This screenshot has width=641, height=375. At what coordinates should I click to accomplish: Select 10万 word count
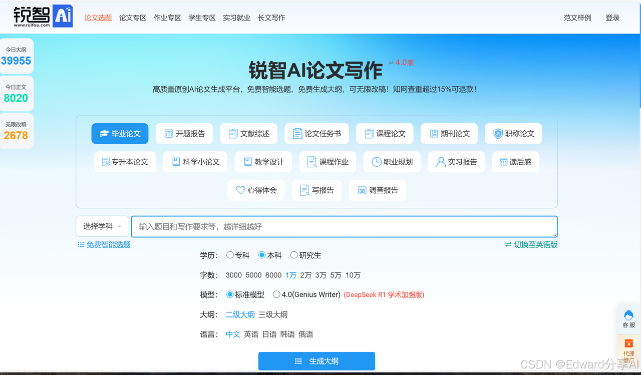(353, 275)
